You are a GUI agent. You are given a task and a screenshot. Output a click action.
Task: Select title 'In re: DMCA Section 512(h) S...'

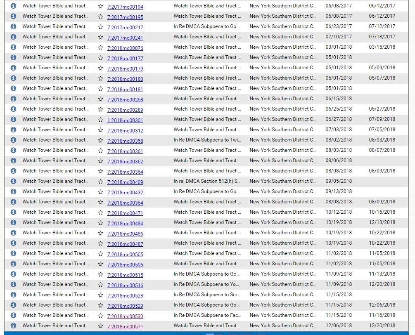pos(207,181)
